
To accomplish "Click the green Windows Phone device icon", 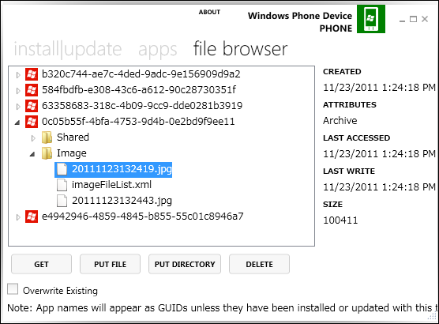I will coord(370,19).
